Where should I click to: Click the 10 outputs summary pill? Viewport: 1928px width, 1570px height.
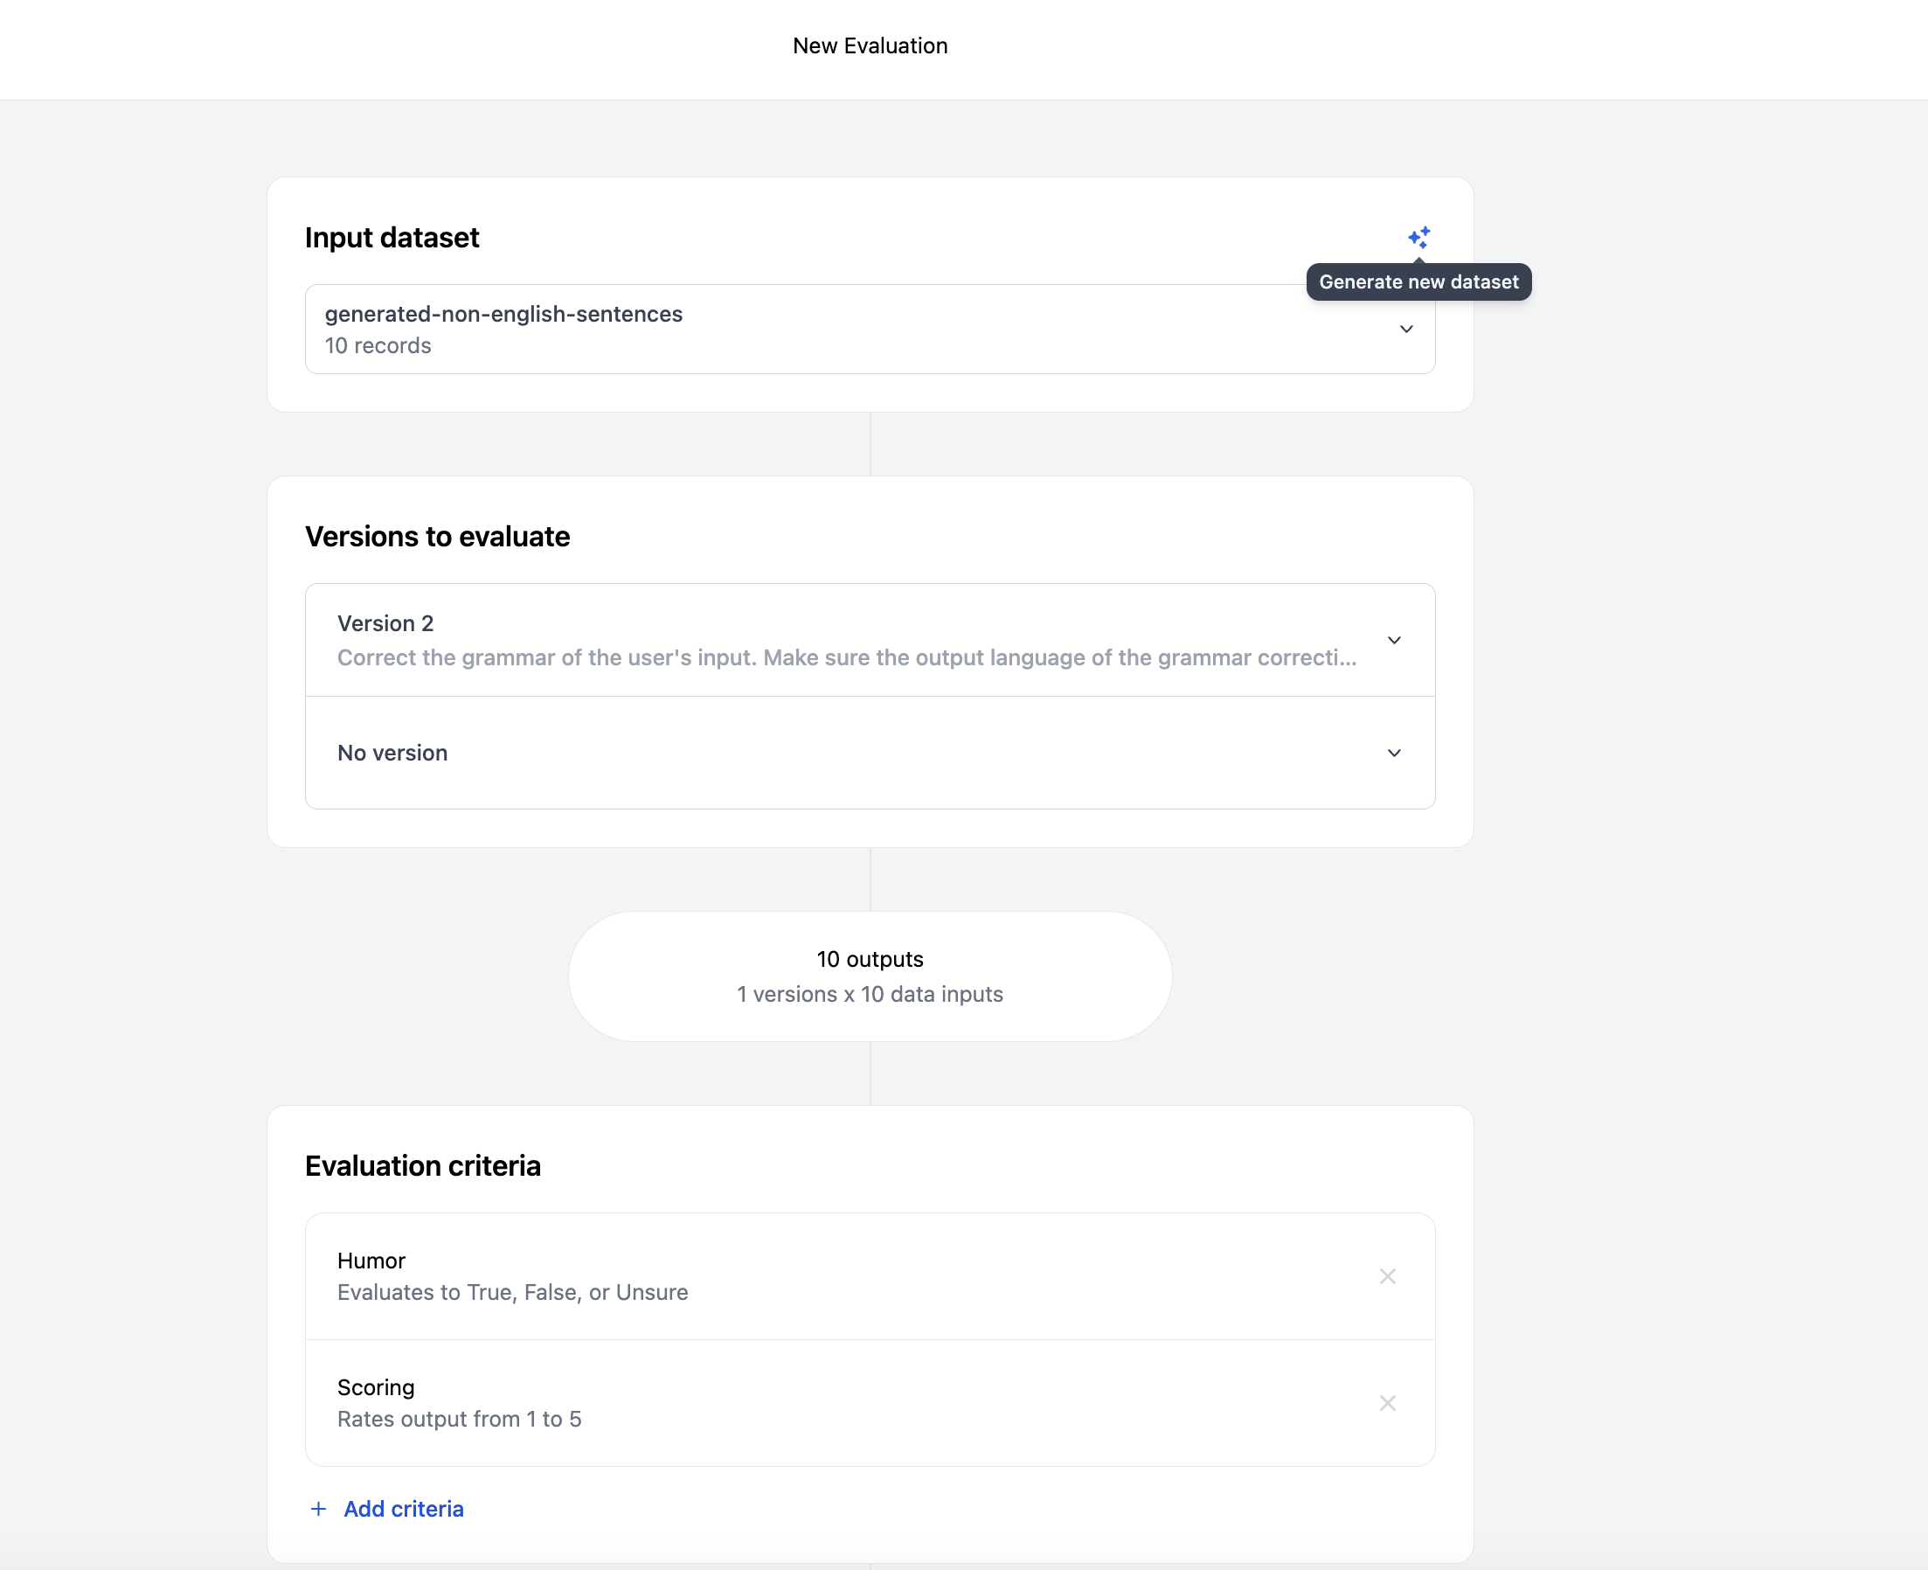pos(870,976)
